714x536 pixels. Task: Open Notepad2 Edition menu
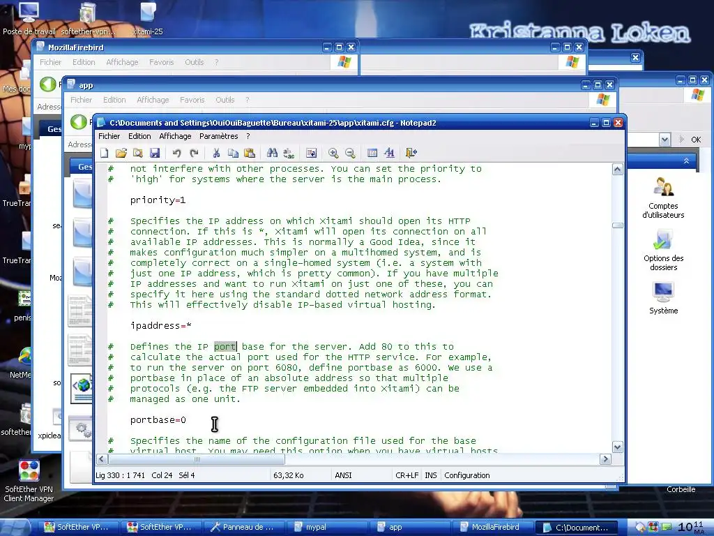coord(139,136)
